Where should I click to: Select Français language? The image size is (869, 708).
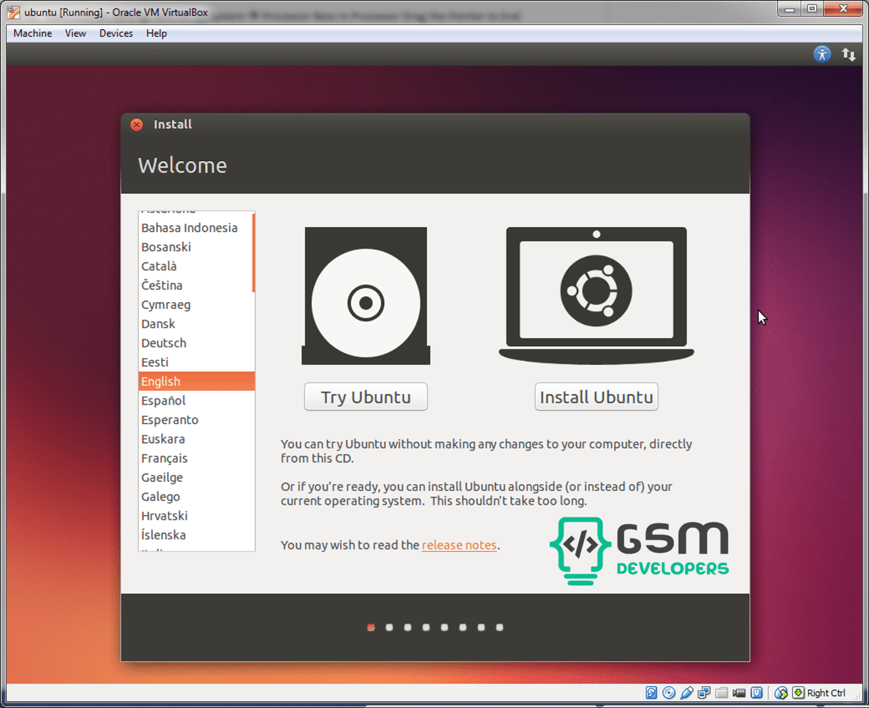(196, 458)
